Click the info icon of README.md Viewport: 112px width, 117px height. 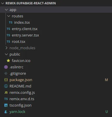(x=6, y=86)
